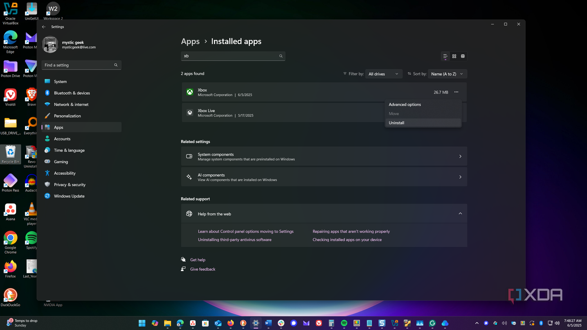Open the Filter by All drives dropdown
The image size is (587, 330).
click(x=384, y=74)
